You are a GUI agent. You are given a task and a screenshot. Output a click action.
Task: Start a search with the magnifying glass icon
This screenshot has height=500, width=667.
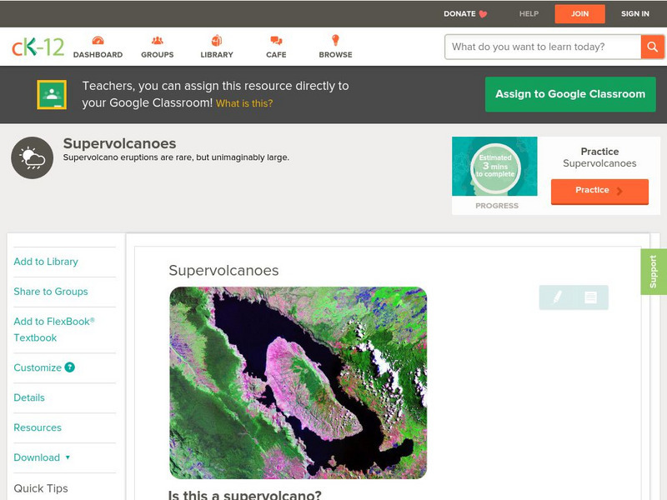[x=653, y=47]
